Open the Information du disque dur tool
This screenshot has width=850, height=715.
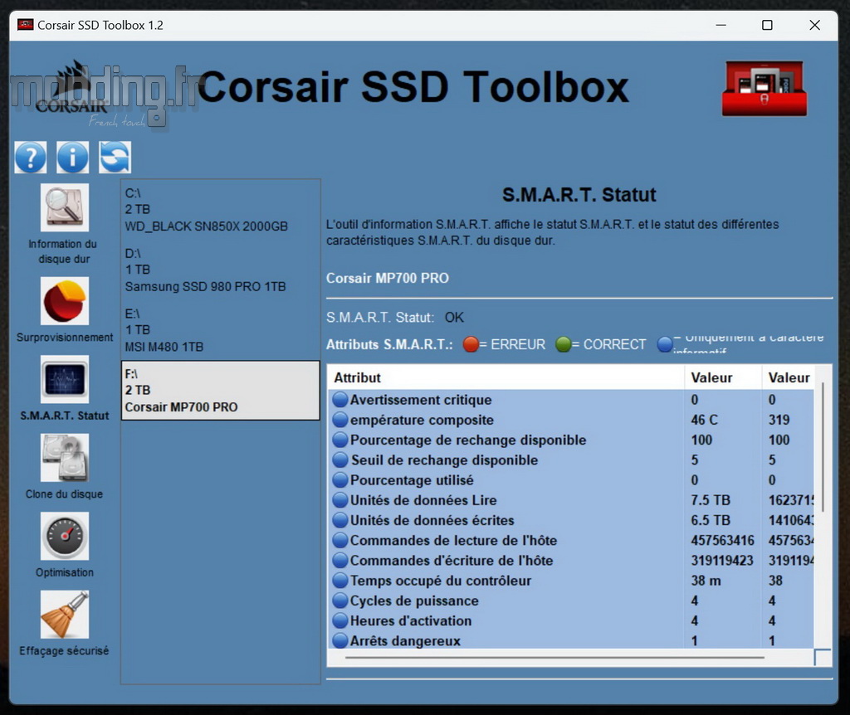click(65, 207)
